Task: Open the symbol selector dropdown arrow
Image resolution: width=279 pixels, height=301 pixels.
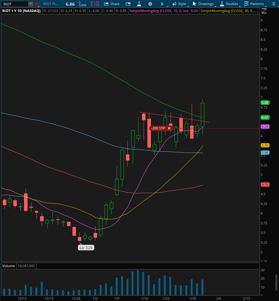Action: pos(30,4)
